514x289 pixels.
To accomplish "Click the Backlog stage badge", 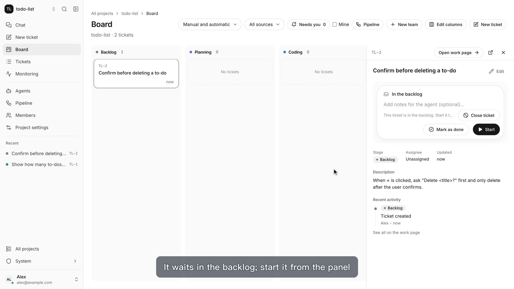I will [385, 160].
